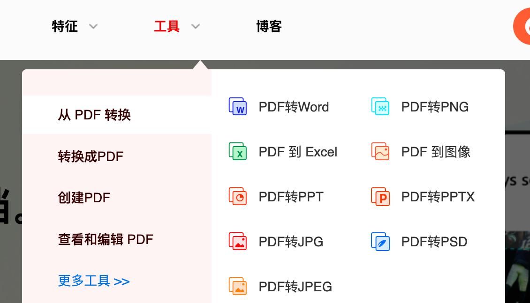530x303 pixels.
Task: Select the PDF转Word icon
Action: (x=237, y=107)
